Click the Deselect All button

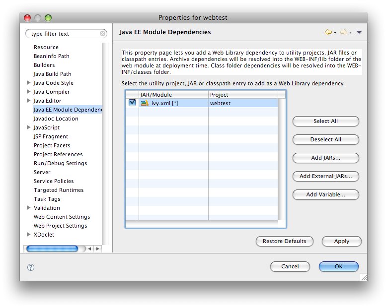[325, 139]
